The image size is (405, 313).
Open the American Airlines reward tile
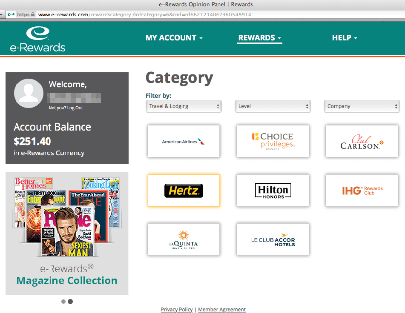(184, 141)
